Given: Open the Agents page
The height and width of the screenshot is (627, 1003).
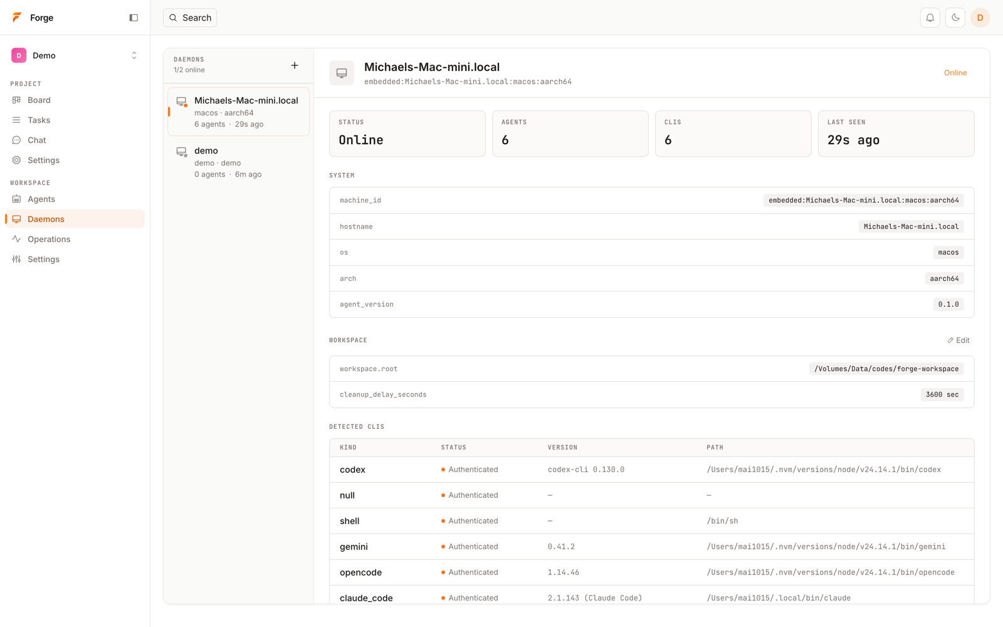Looking at the screenshot, I should coord(75,199).
